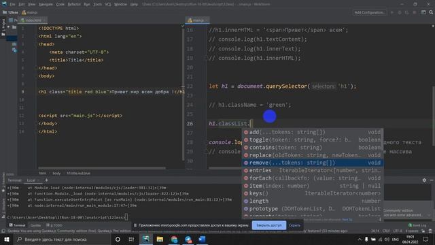
Task: Show hidden tray icons chevron
Action: pyautogui.click(x=360, y=239)
